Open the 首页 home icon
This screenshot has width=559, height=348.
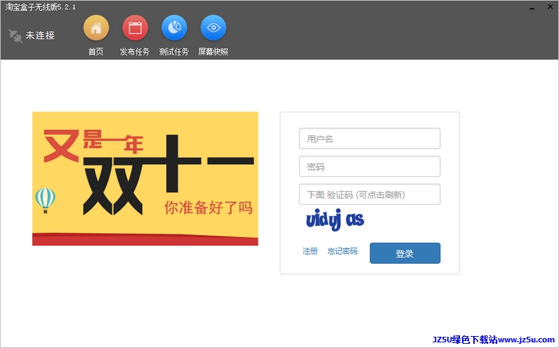coord(96,28)
